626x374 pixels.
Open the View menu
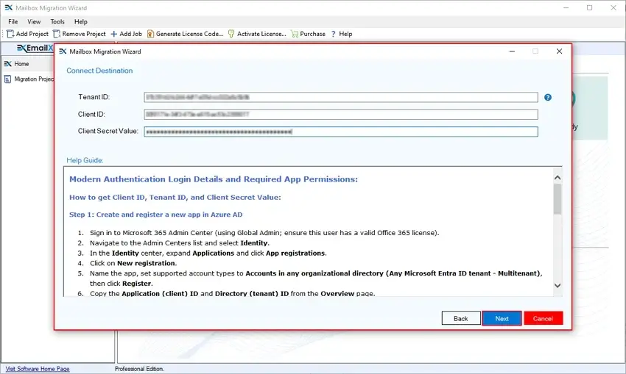click(34, 21)
